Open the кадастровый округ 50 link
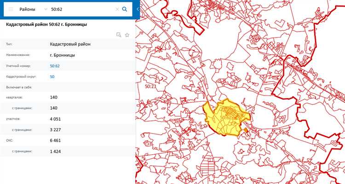The image size is (345, 184). pyautogui.click(x=52, y=77)
